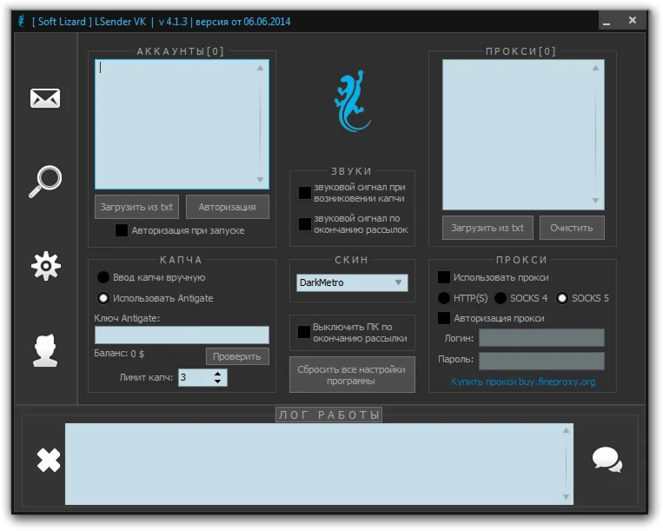Screen dimensions: 663x531
Task: Open the user profile silhouette section
Action: coord(45,348)
